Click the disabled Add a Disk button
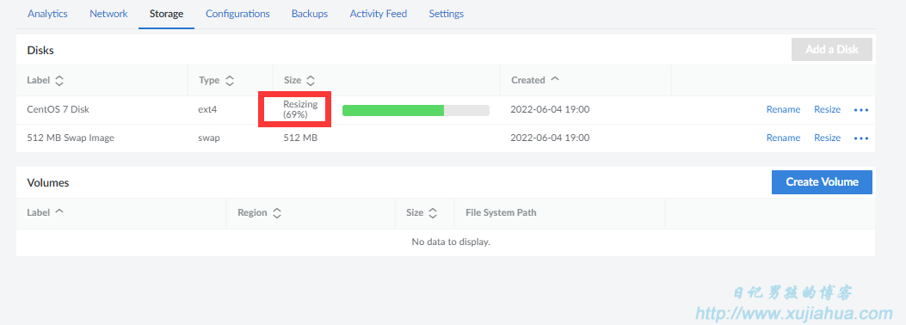The width and height of the screenshot is (906, 325). tap(831, 50)
